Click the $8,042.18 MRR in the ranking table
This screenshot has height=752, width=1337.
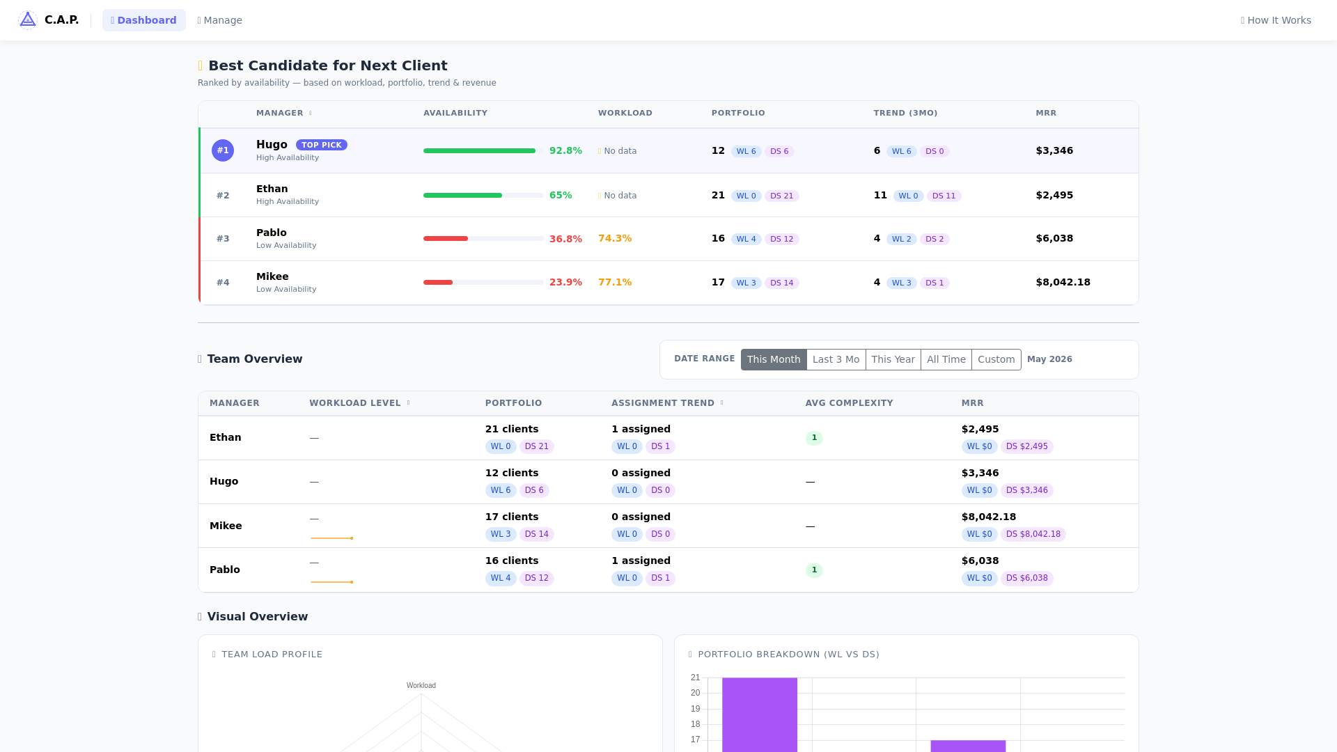[1063, 282]
